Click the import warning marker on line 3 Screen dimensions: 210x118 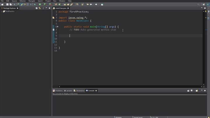[53, 18]
